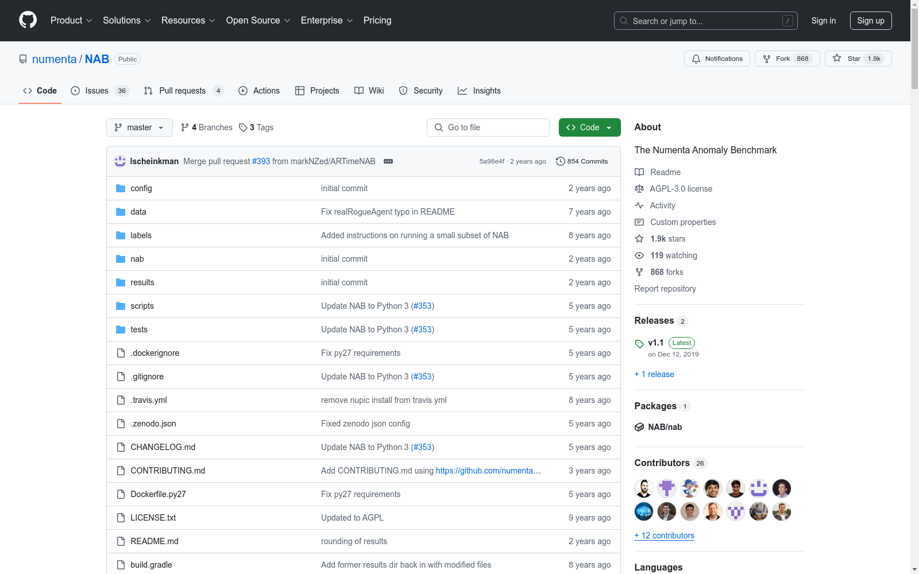This screenshot has width=919, height=574.
Task: Click the expand-commit-message ellipsis icon
Action: tap(388, 161)
